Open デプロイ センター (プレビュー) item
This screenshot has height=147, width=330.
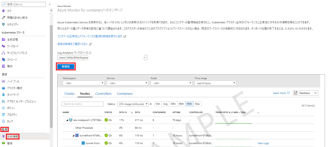21,101
